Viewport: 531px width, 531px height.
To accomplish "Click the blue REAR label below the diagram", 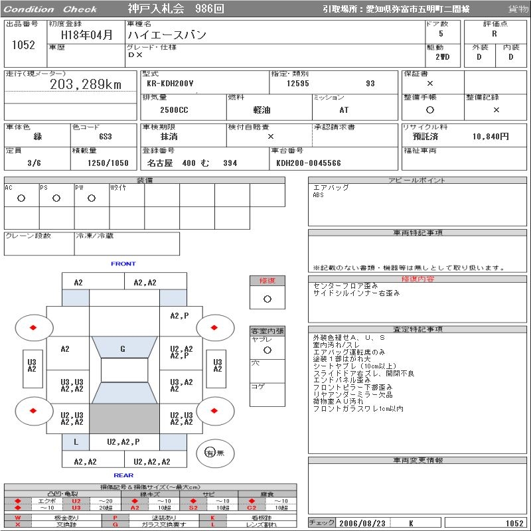I will [123, 475].
